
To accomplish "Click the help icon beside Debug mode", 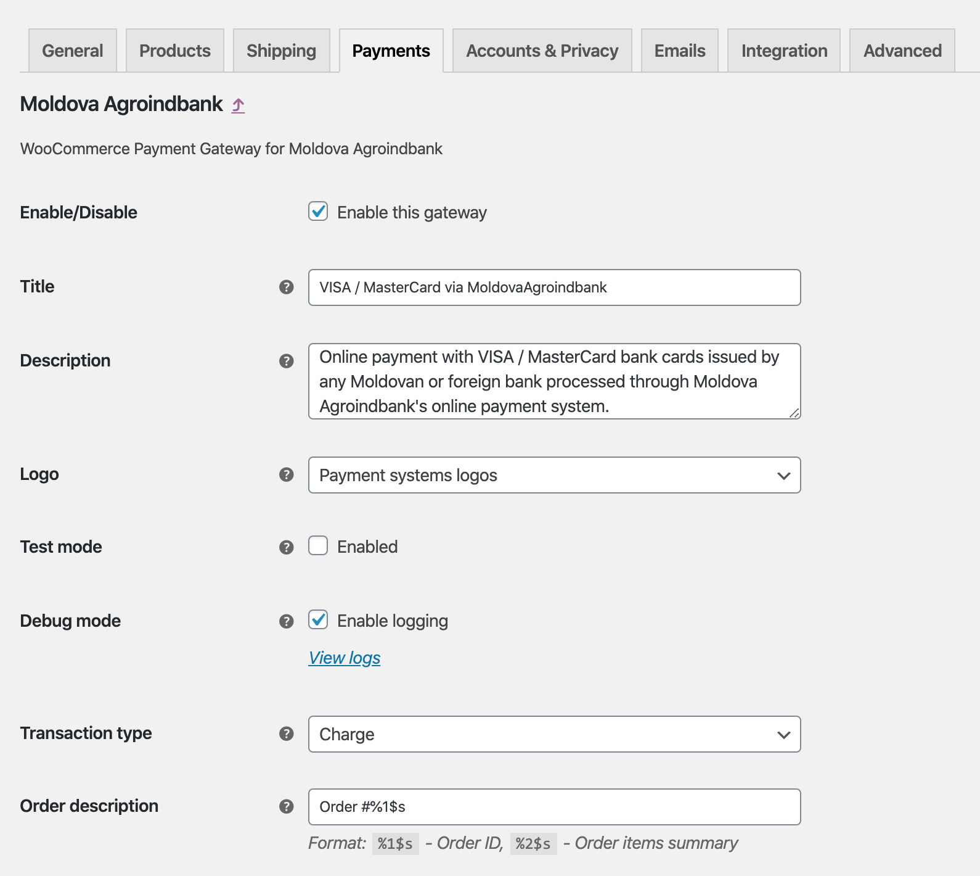I will [x=286, y=621].
